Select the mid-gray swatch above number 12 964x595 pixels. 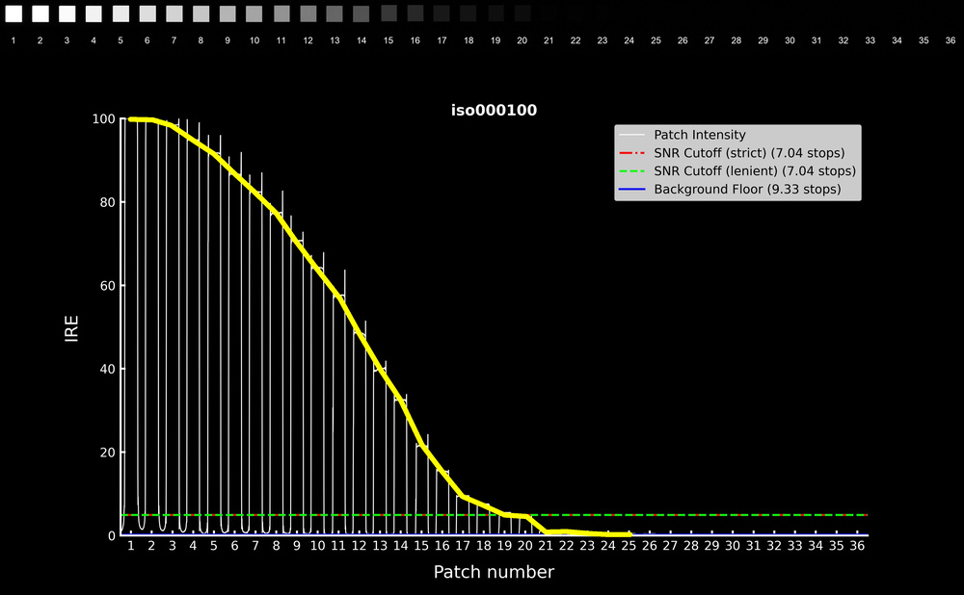click(308, 13)
